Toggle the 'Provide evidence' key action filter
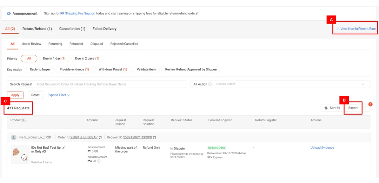379x183 pixels. click(x=74, y=69)
